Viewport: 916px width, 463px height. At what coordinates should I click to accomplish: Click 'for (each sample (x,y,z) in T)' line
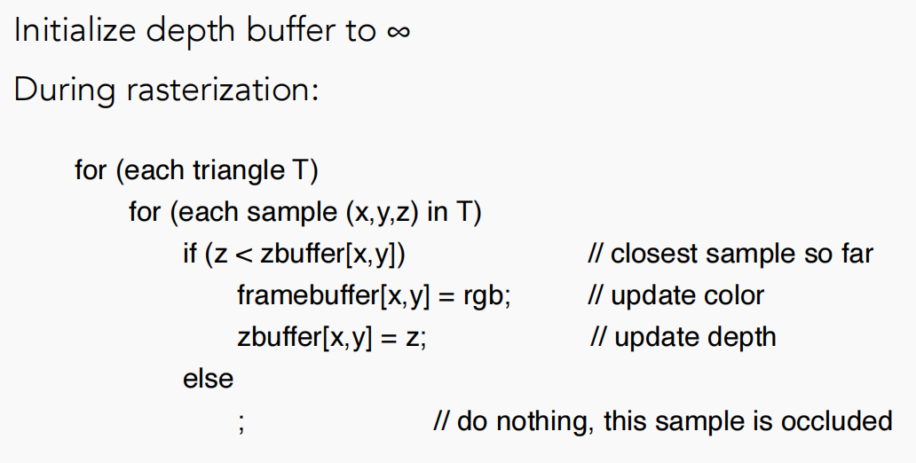point(305,212)
